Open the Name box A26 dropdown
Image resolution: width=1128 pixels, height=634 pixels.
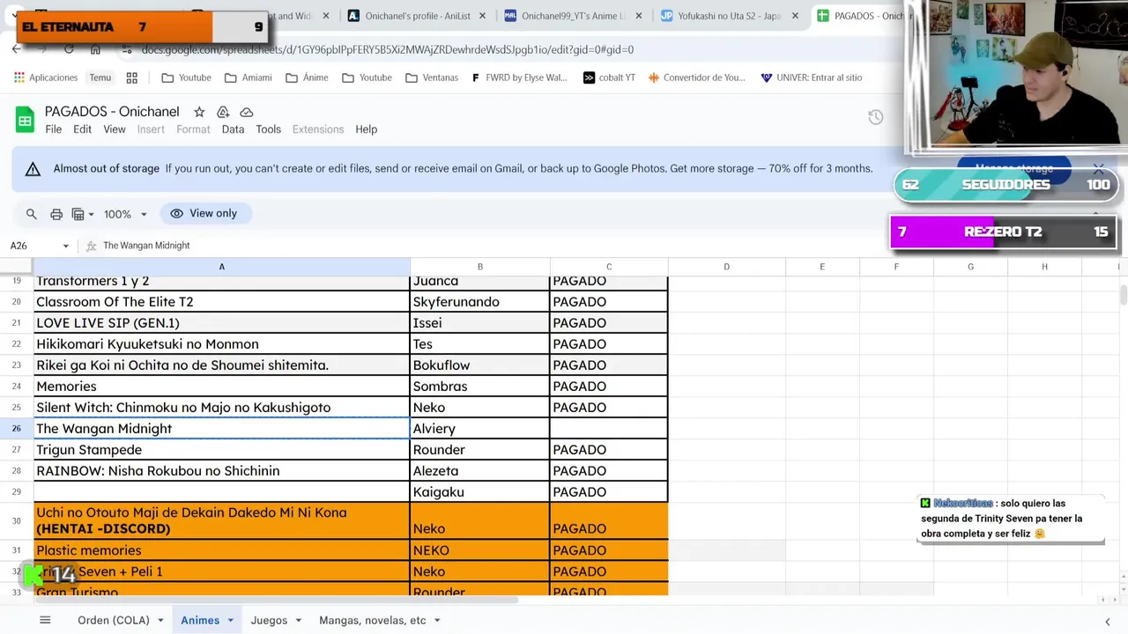65,246
